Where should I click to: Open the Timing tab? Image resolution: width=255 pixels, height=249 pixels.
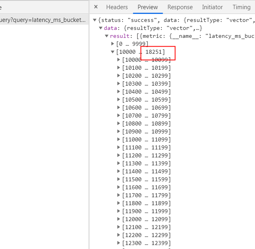click(x=241, y=7)
